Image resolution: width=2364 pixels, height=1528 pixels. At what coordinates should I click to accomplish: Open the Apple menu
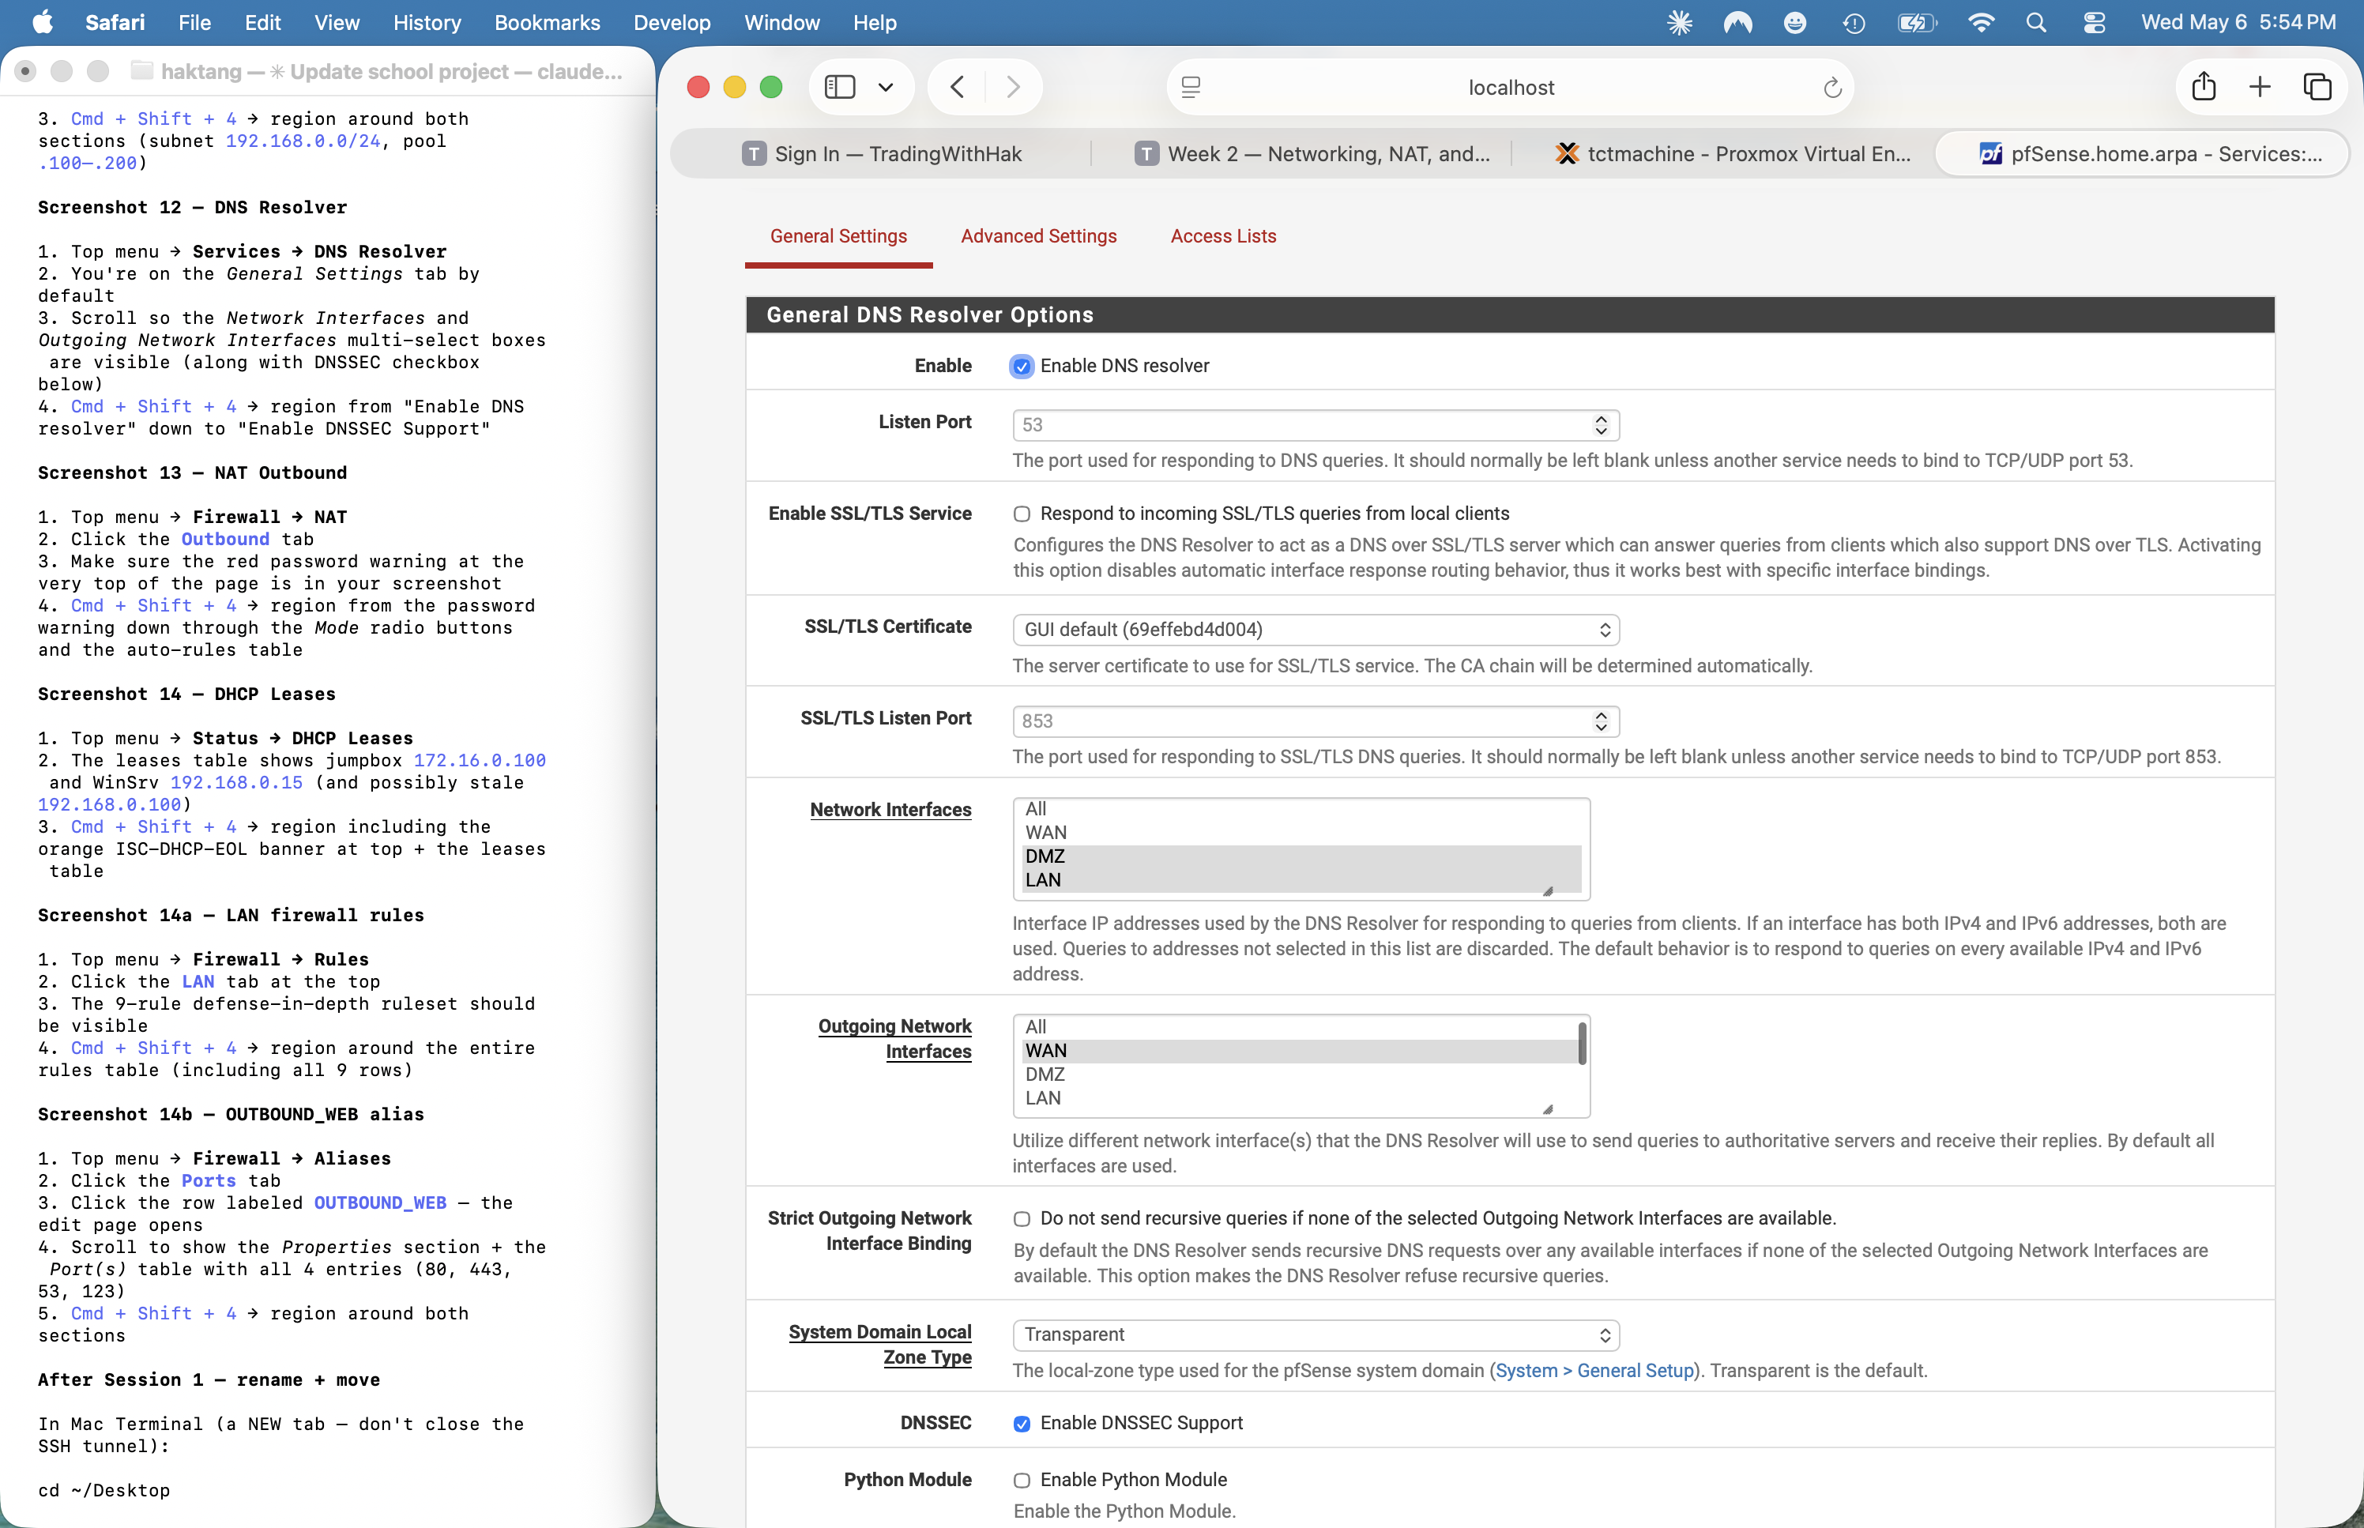click(42, 22)
